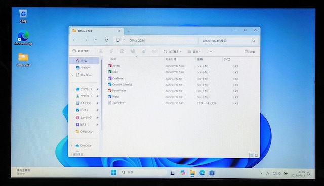Click the Delete trash icon

tap(154, 51)
